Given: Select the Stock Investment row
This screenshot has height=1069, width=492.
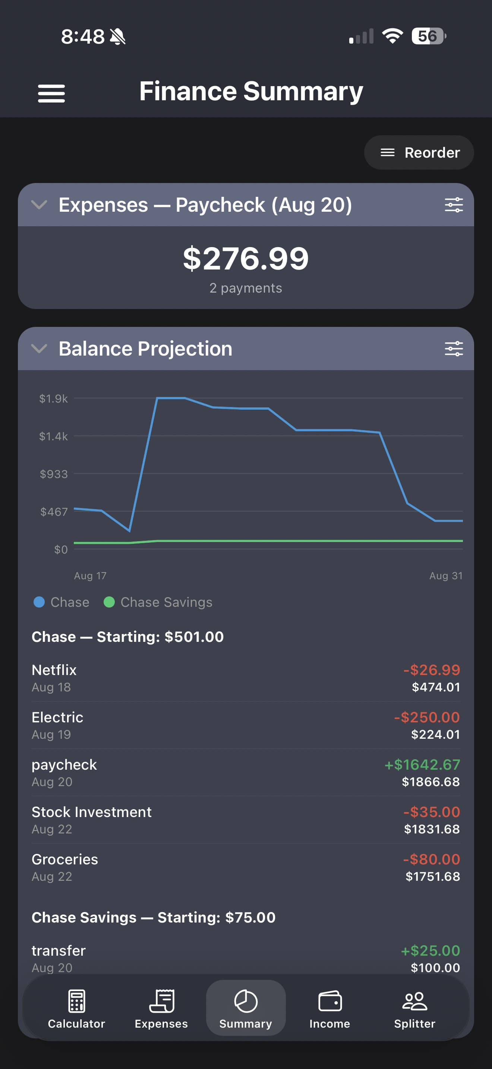Looking at the screenshot, I should click(x=246, y=820).
